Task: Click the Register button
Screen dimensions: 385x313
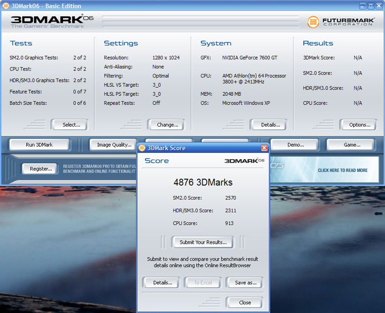Action: tap(40, 169)
